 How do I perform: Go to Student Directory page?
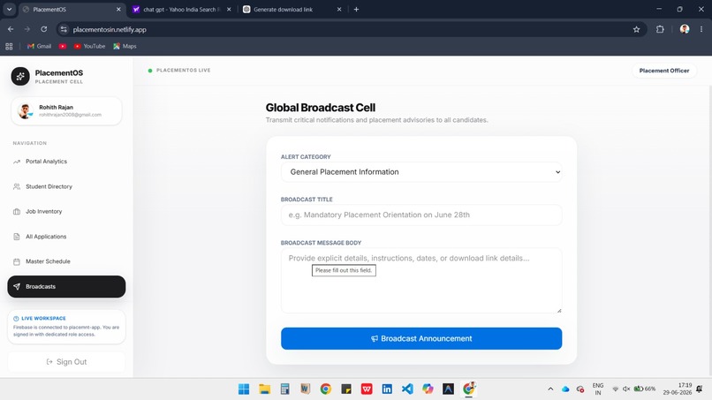point(66,186)
